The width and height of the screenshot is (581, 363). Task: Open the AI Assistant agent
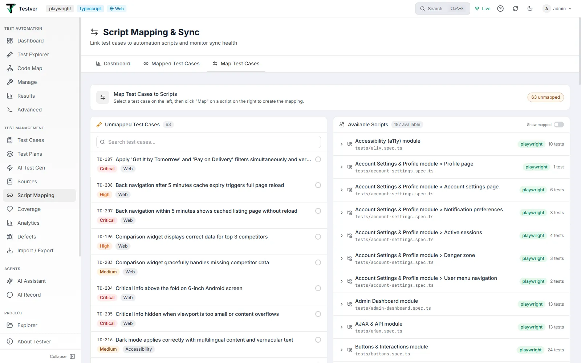[x=39, y=281]
